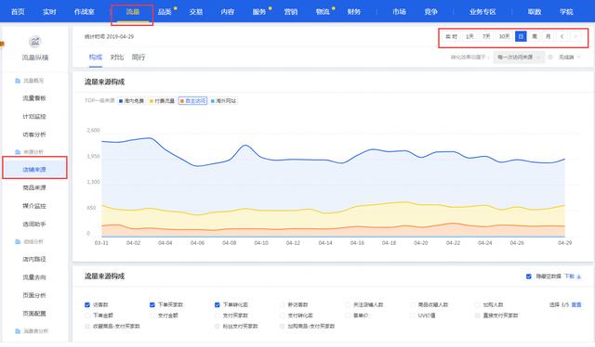Open the 营销 top menu

(291, 12)
